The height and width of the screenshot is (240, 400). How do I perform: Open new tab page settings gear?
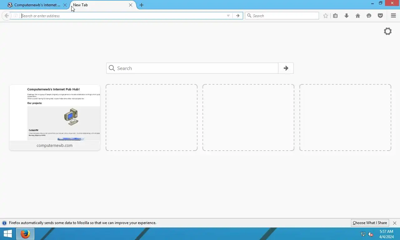(388, 31)
